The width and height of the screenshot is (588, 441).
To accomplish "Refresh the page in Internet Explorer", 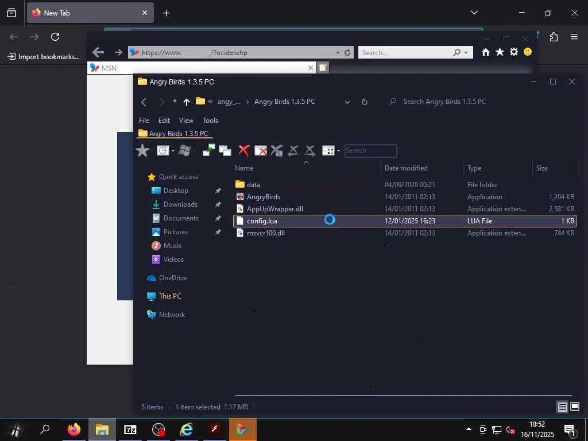I will pos(347,52).
